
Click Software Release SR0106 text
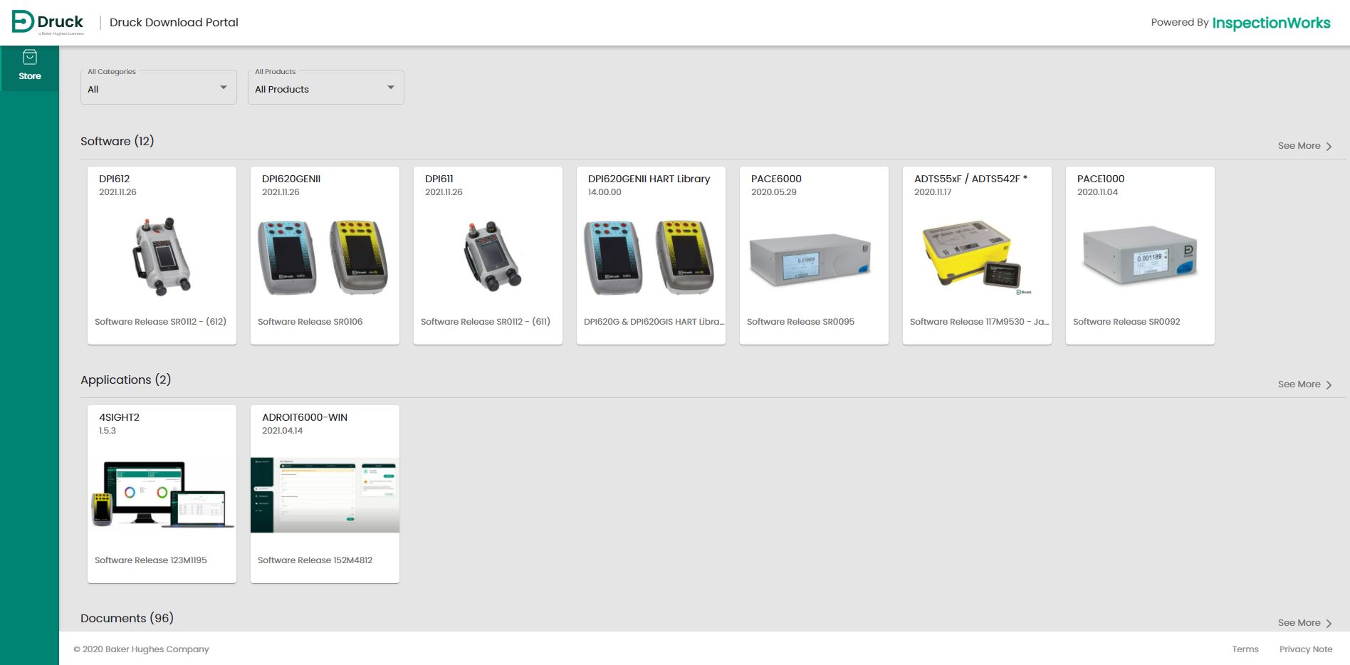tap(310, 322)
